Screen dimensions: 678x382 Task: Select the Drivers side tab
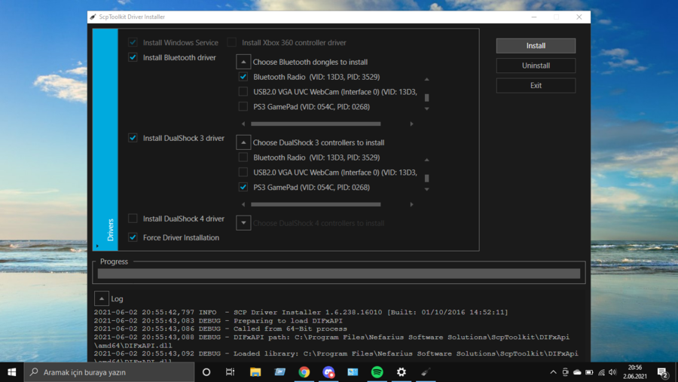coord(110,230)
